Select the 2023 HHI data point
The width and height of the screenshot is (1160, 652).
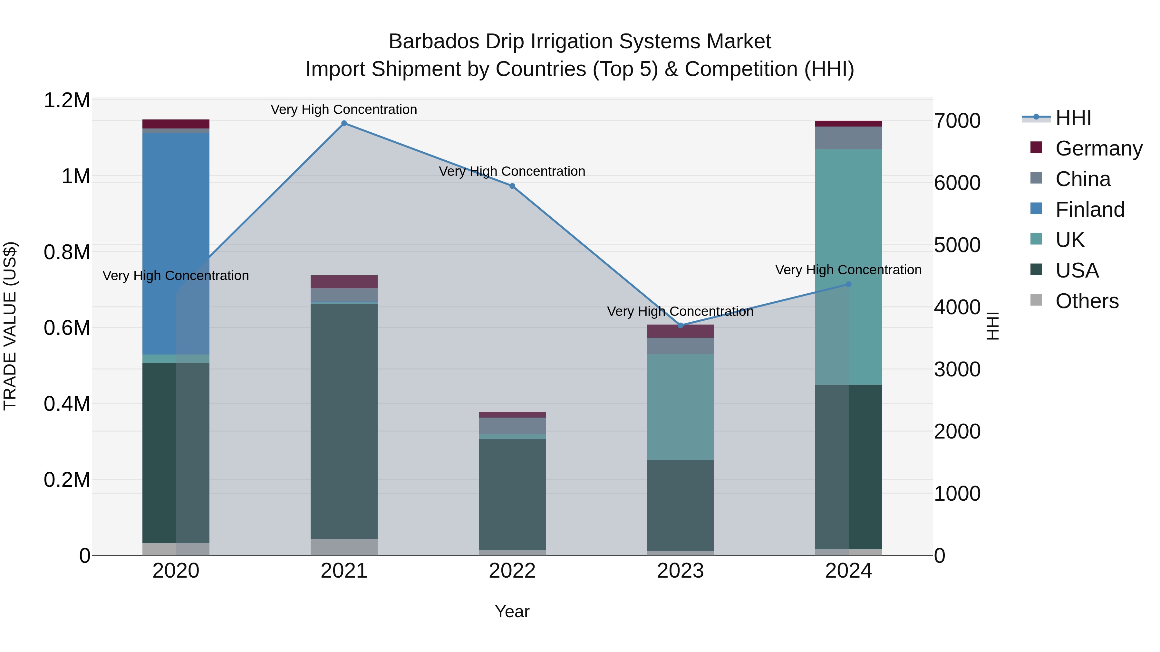681,325
